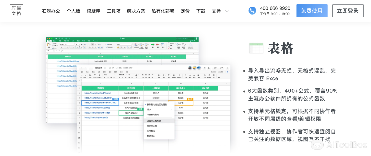Click the undo icon in the spreadsheet toolbar
The image size is (371, 156).
[82, 76]
